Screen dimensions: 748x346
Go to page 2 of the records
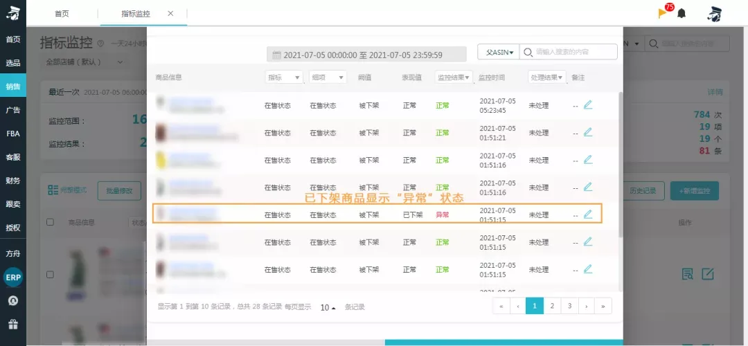(552, 306)
